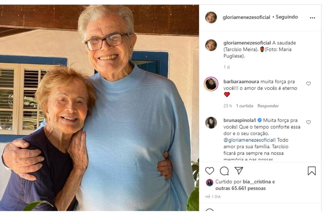Click the Seguindo button
Image resolution: width=322 pixels, height=215 pixels.
(287, 17)
